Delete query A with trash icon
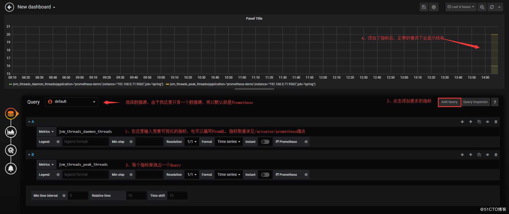 (496, 122)
